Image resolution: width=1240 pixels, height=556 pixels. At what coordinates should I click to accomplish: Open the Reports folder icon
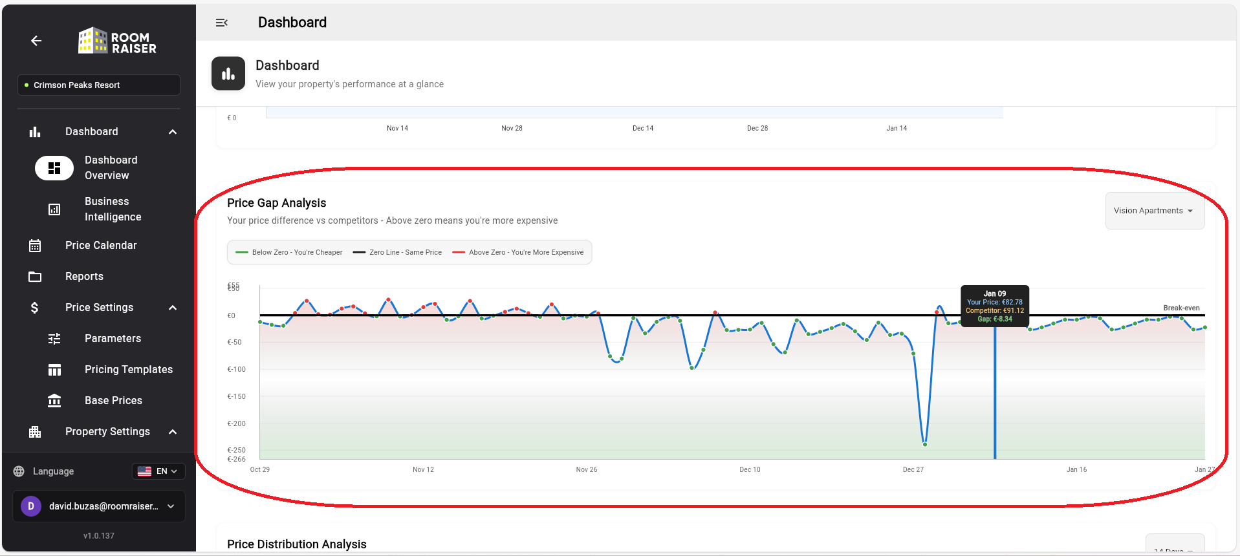[x=35, y=277]
